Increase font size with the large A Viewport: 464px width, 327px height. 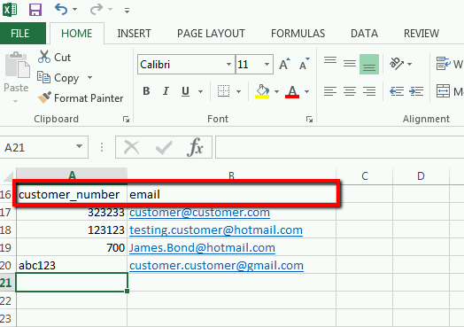[284, 64]
